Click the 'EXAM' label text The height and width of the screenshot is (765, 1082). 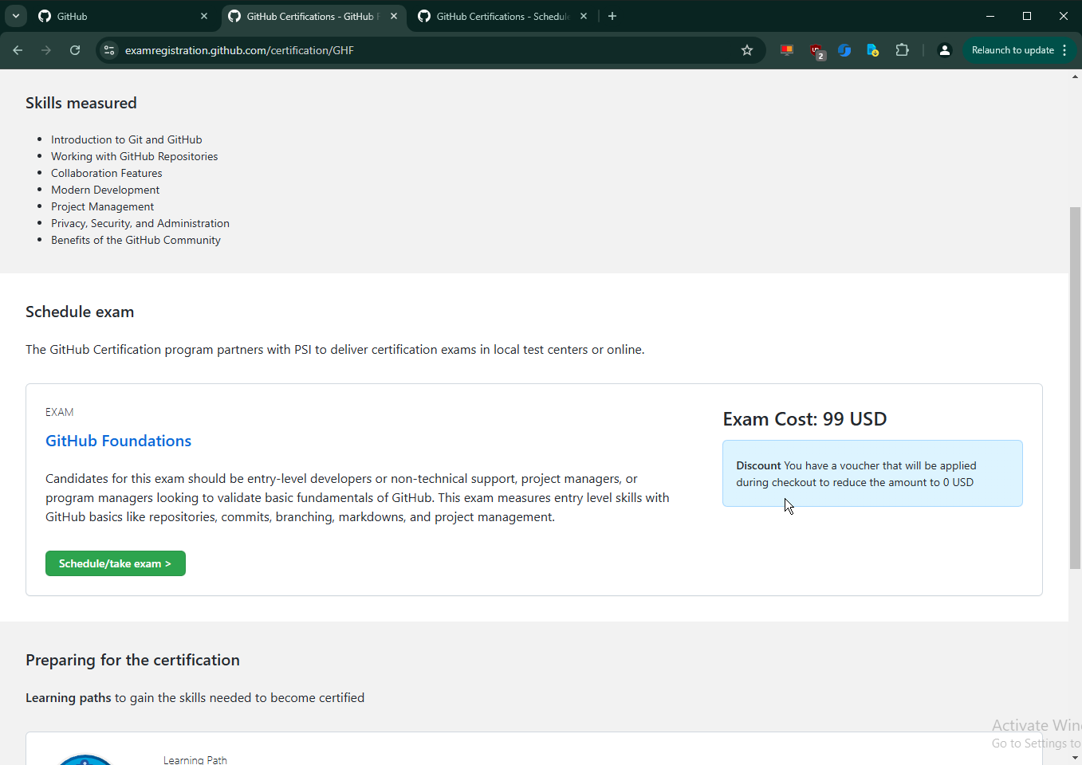coord(60,412)
